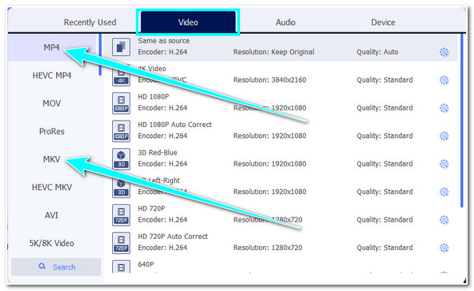The image size is (474, 291).
Task: Open settings gear for HD 1080P Auto Correct
Action: [x=444, y=136]
